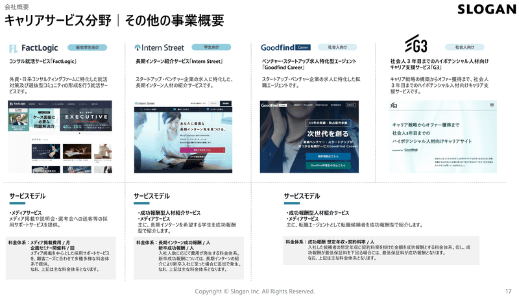Viewport: 519px width, 296px height.
Task: Click その他の事業概要 in slide title
Action: [x=175, y=21]
